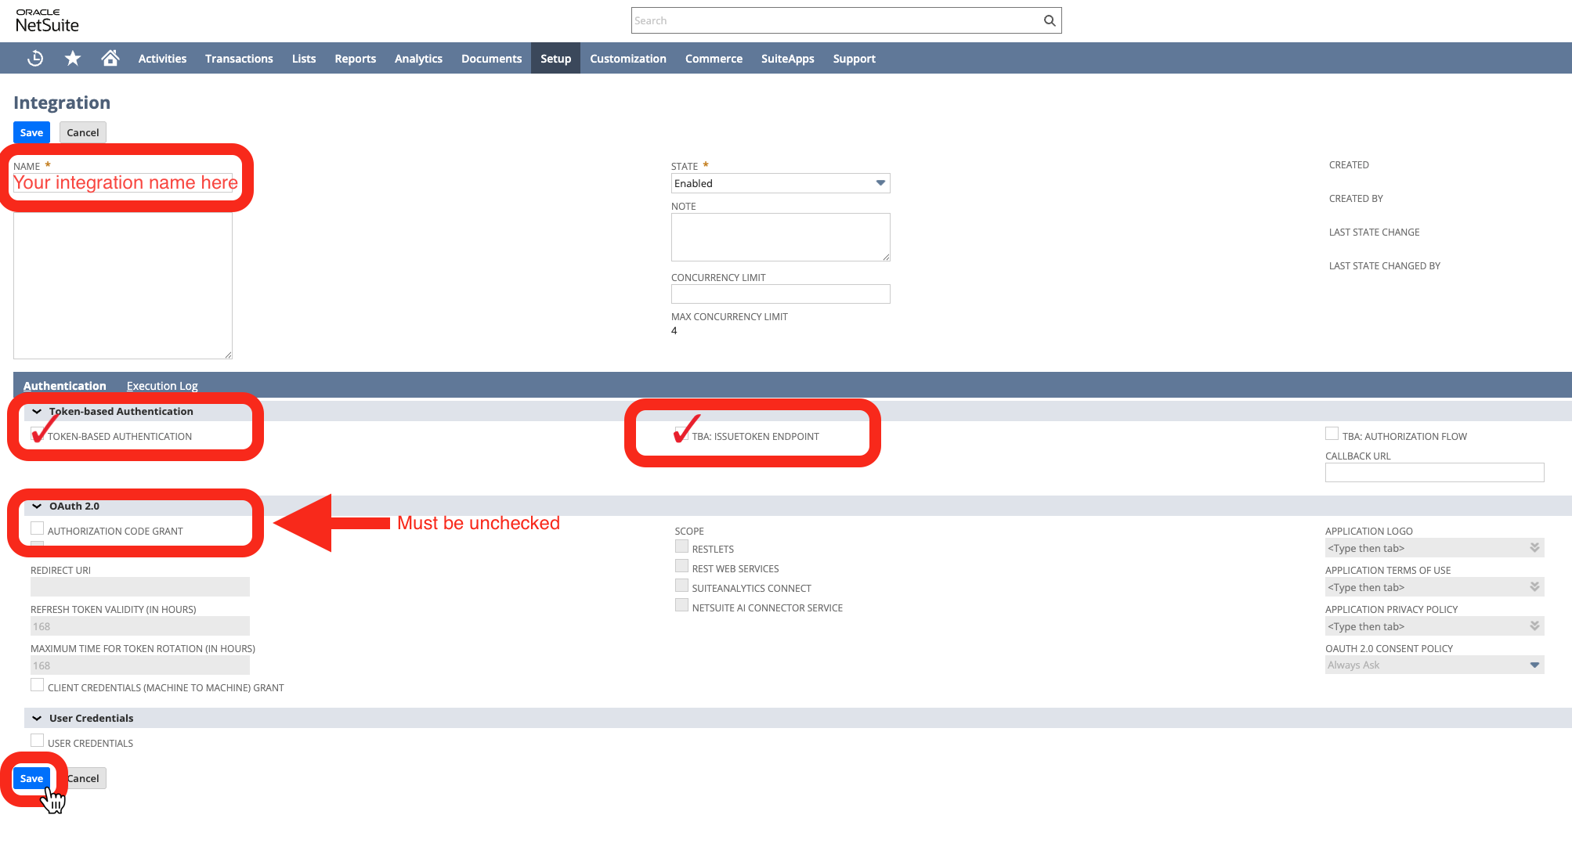Screen dimensions: 1572x858
Task: Enable Client Credentials Machine to Machine Grant
Action: pyautogui.click(x=37, y=685)
